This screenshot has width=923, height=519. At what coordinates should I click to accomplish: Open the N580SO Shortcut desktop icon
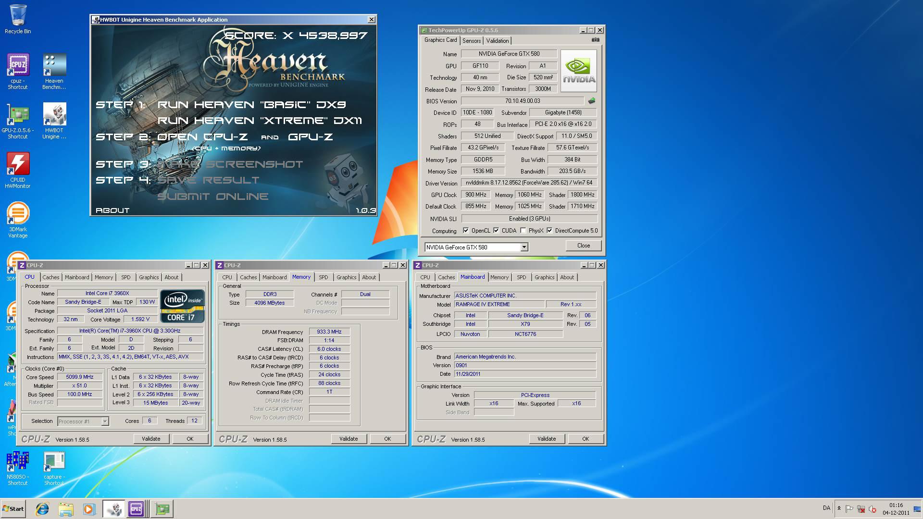[18, 469]
